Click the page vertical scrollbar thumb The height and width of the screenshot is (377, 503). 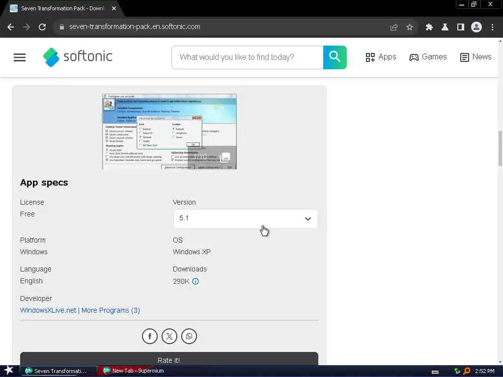500,148
